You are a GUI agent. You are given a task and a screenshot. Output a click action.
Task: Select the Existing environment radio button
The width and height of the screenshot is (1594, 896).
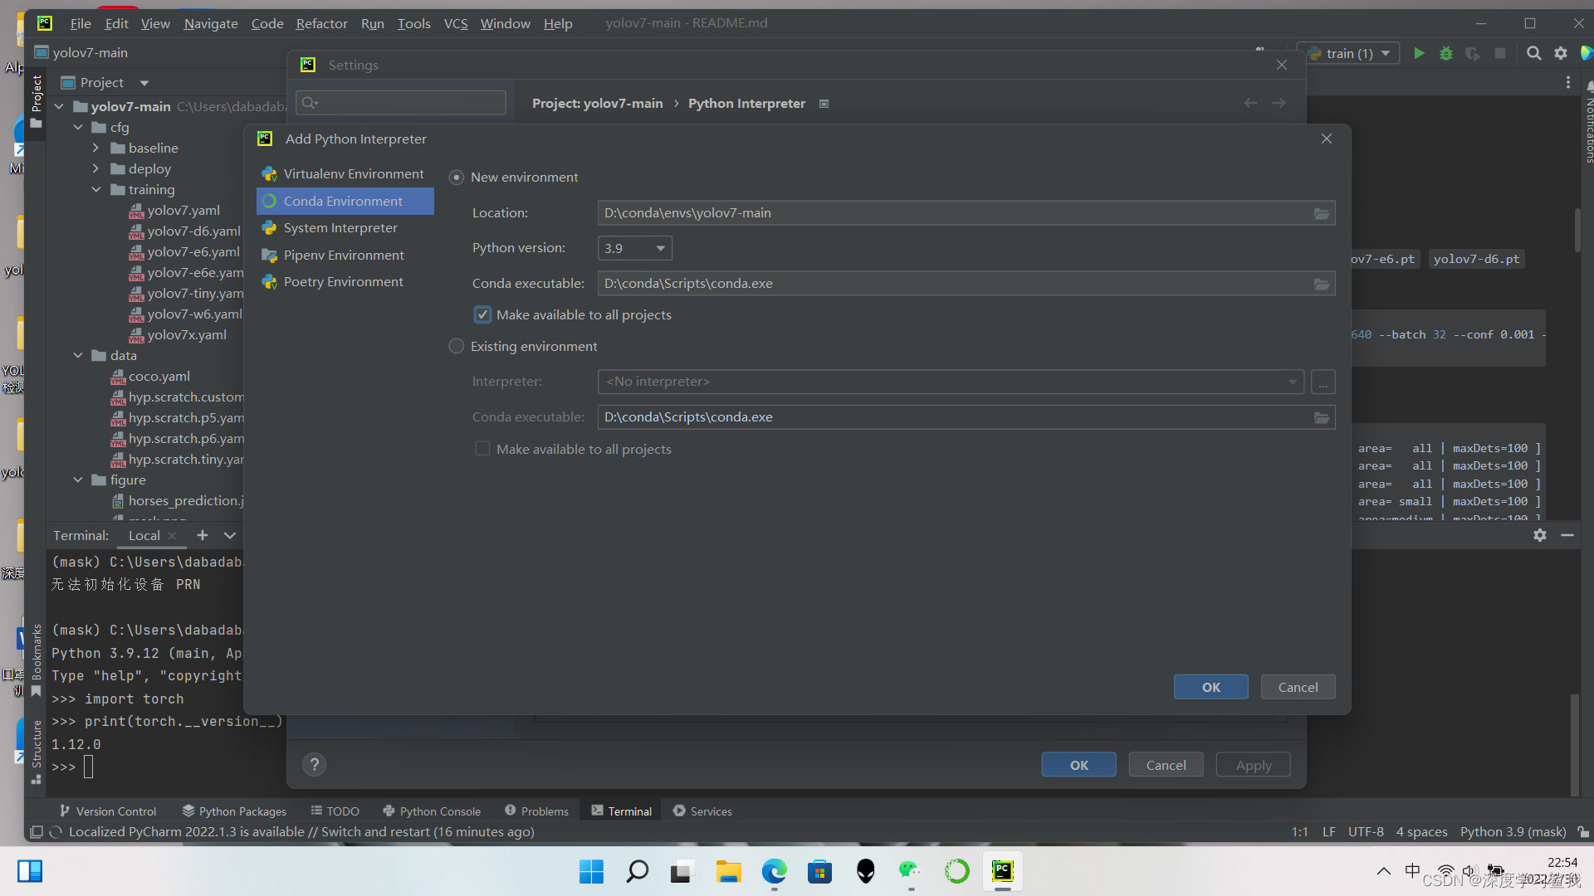pyautogui.click(x=457, y=346)
